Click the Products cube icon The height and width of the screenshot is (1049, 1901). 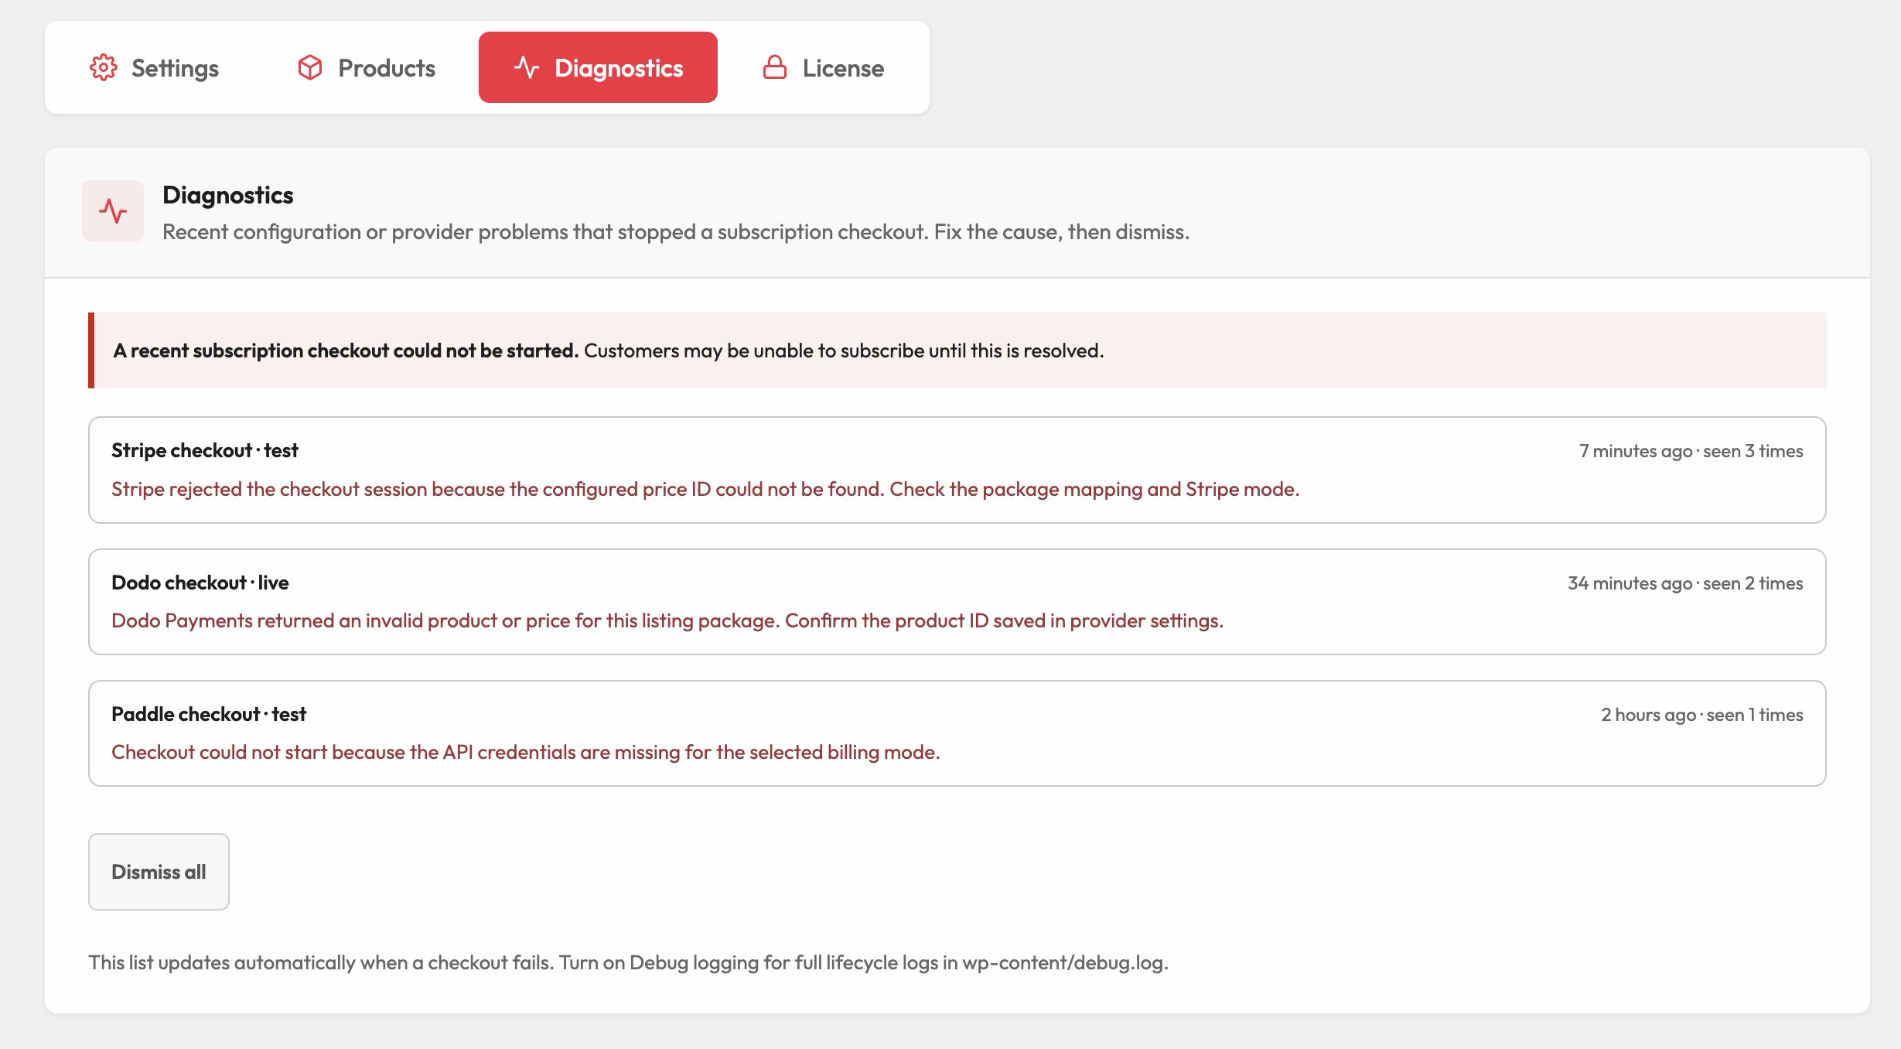310,67
